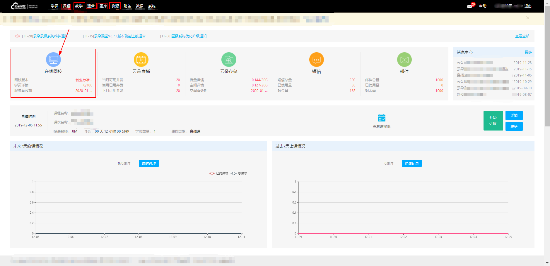The height and width of the screenshot is (266, 550).
Task: Open the 运营 menu
Action: (x=91, y=6)
